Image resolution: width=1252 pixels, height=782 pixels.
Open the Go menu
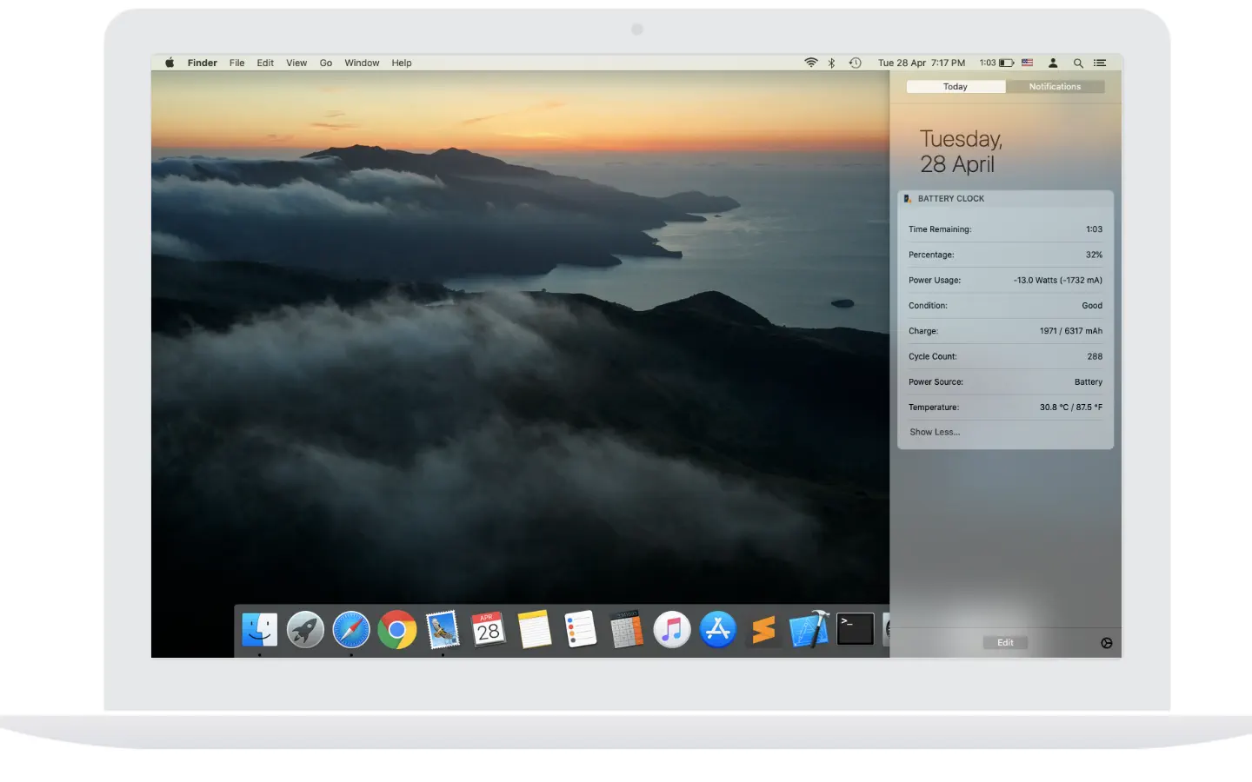pos(326,63)
